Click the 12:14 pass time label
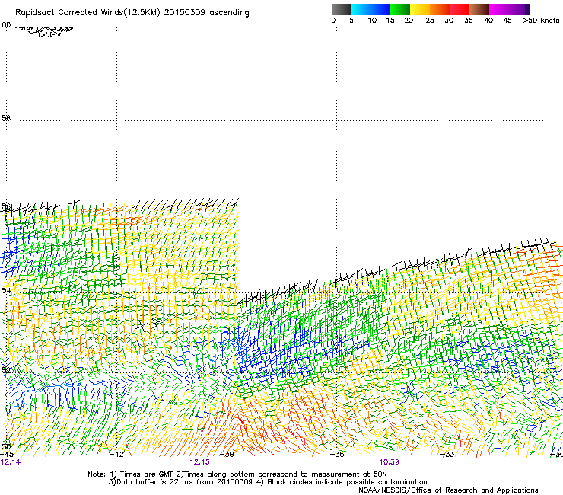563x495 pixels. tap(11, 462)
